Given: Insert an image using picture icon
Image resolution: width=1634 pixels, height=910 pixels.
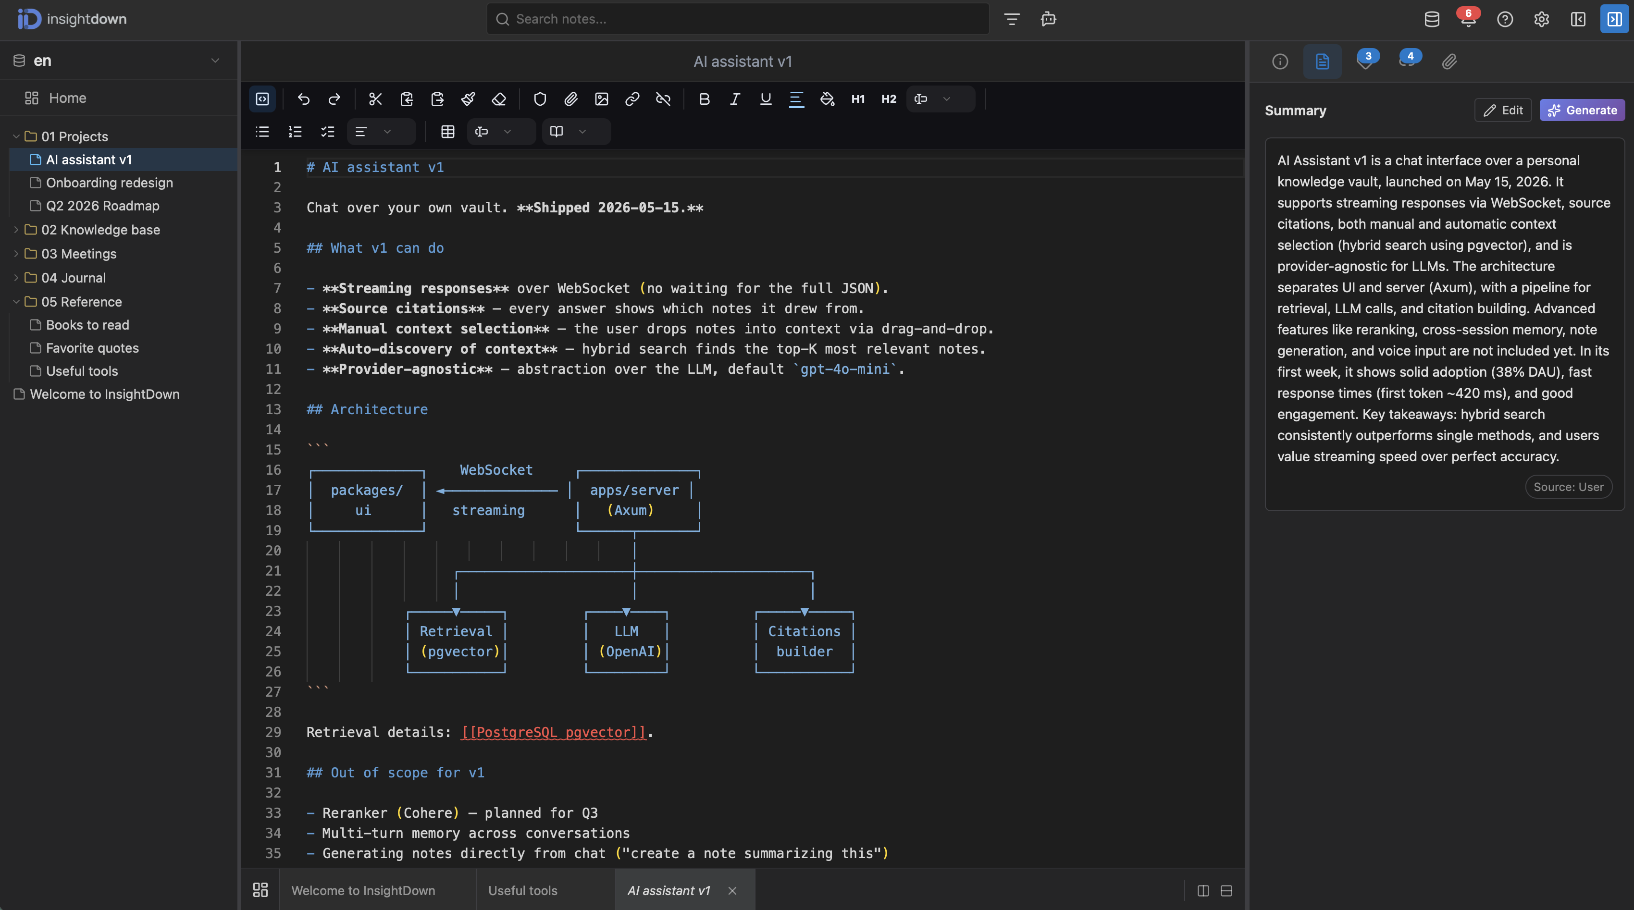Looking at the screenshot, I should (601, 99).
